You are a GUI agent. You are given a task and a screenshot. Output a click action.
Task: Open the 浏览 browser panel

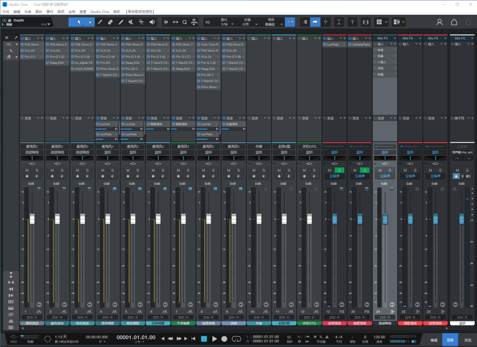tap(467, 340)
